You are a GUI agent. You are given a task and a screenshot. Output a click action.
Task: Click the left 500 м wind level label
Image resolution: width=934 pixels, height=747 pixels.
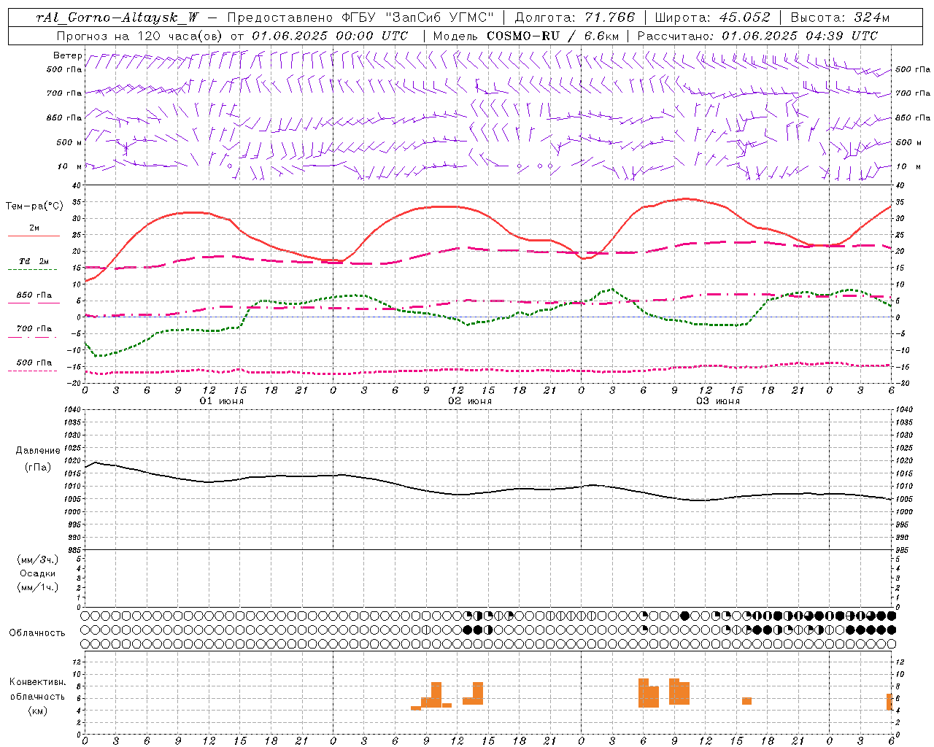70,142
